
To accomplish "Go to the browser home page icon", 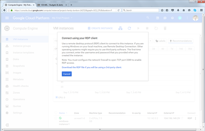I will click(184, 10).
